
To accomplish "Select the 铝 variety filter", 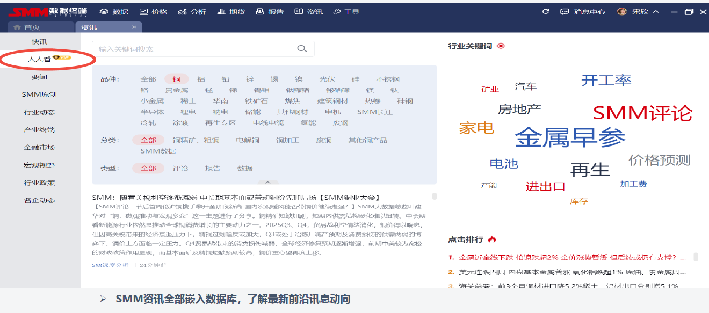I will coord(201,79).
